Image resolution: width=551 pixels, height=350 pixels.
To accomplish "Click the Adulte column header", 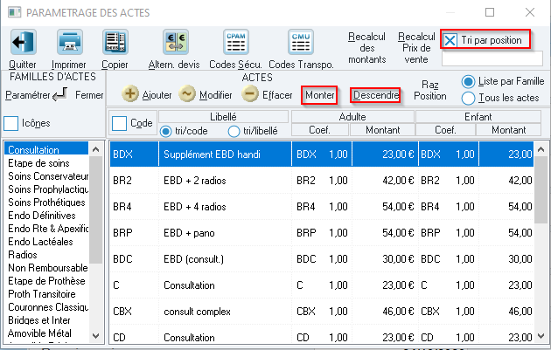I will click(x=352, y=117).
